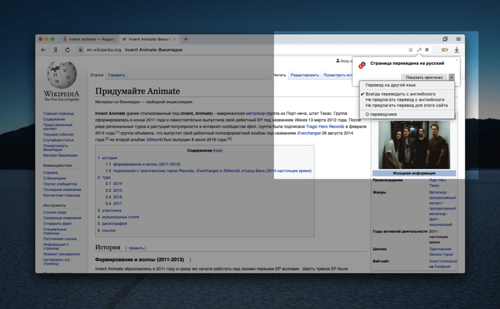Open the browser main menu hamburger icon
The width and height of the screenshot is (500, 309).
(x=458, y=39)
